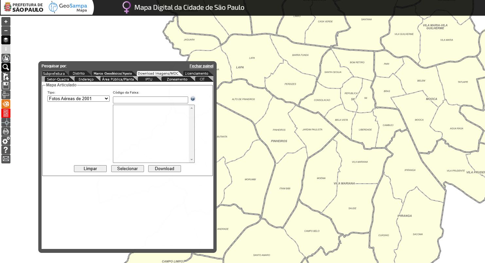Click the printer icon to print map
Image resolution: width=485 pixels, height=263 pixels.
[6, 131]
